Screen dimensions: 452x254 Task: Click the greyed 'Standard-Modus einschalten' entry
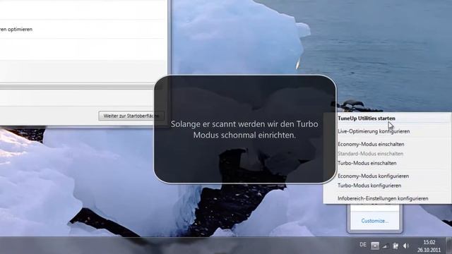pos(370,154)
